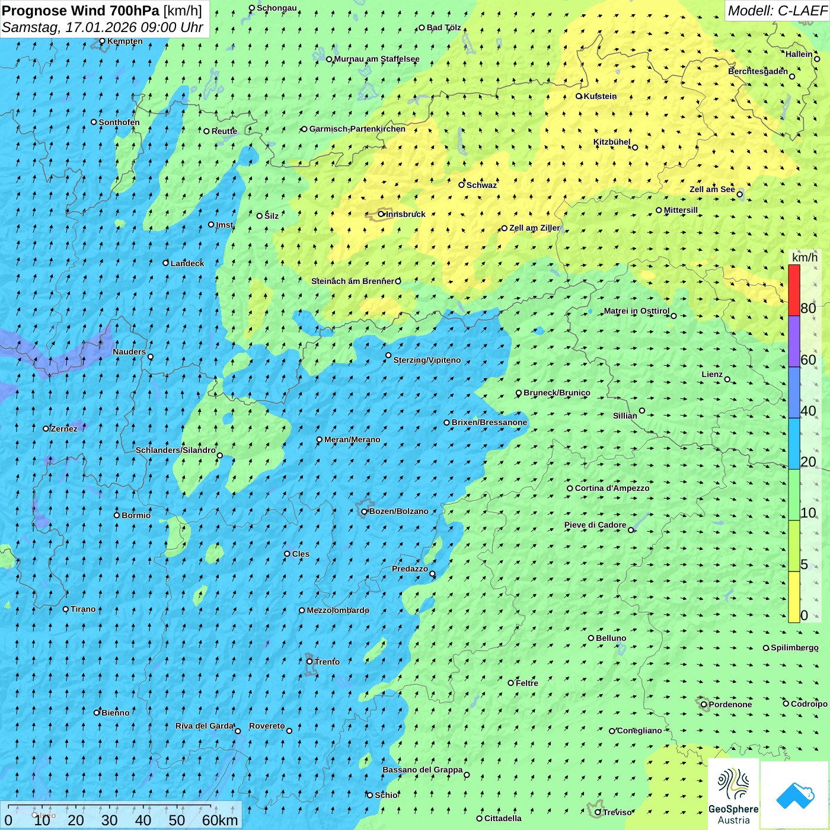
Task: Click the Landeck city marker
Action: pos(165,263)
